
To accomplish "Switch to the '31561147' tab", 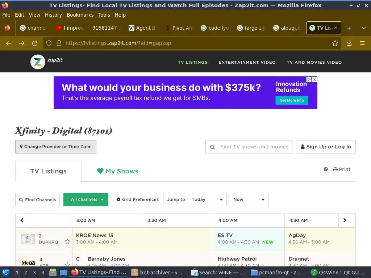I will [107, 28].
